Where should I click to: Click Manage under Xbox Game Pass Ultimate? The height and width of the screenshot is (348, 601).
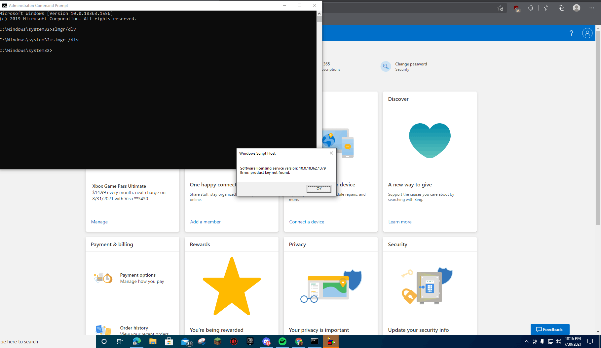99,222
